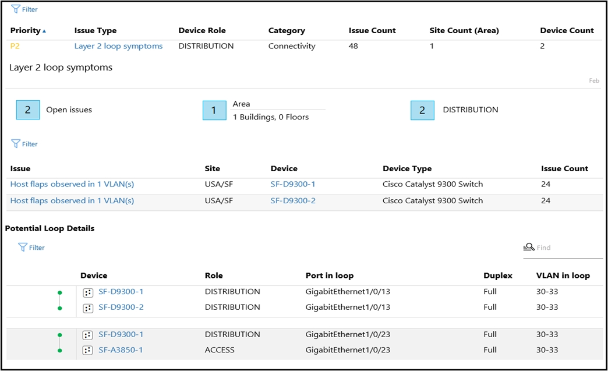
Task: Click into the Find input field
Action: click(568, 248)
